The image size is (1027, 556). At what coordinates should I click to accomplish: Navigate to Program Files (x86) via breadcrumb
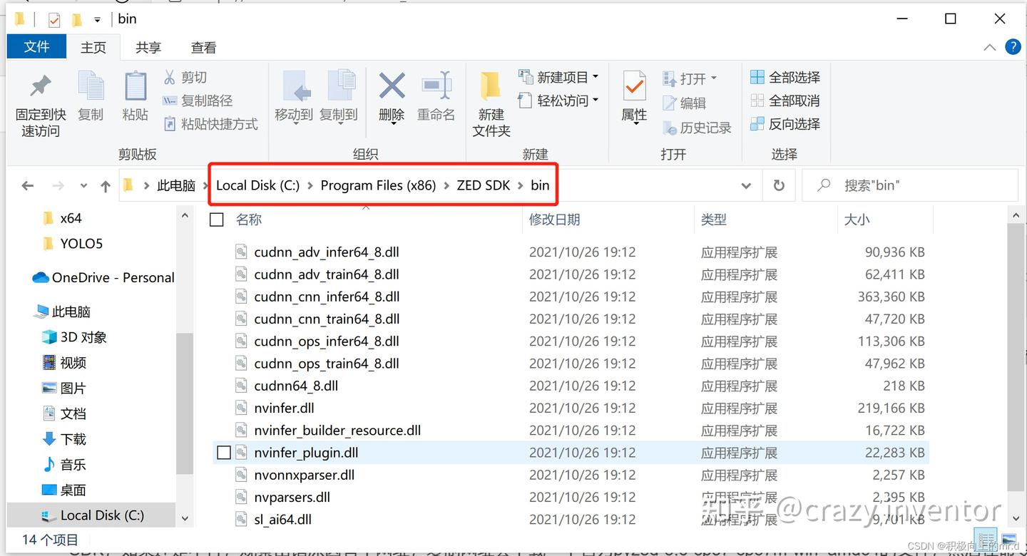[x=378, y=185]
